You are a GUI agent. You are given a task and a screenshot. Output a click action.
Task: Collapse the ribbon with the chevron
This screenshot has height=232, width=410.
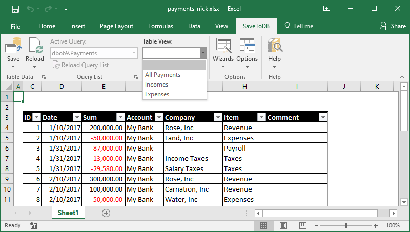pyautogui.click(x=402, y=77)
